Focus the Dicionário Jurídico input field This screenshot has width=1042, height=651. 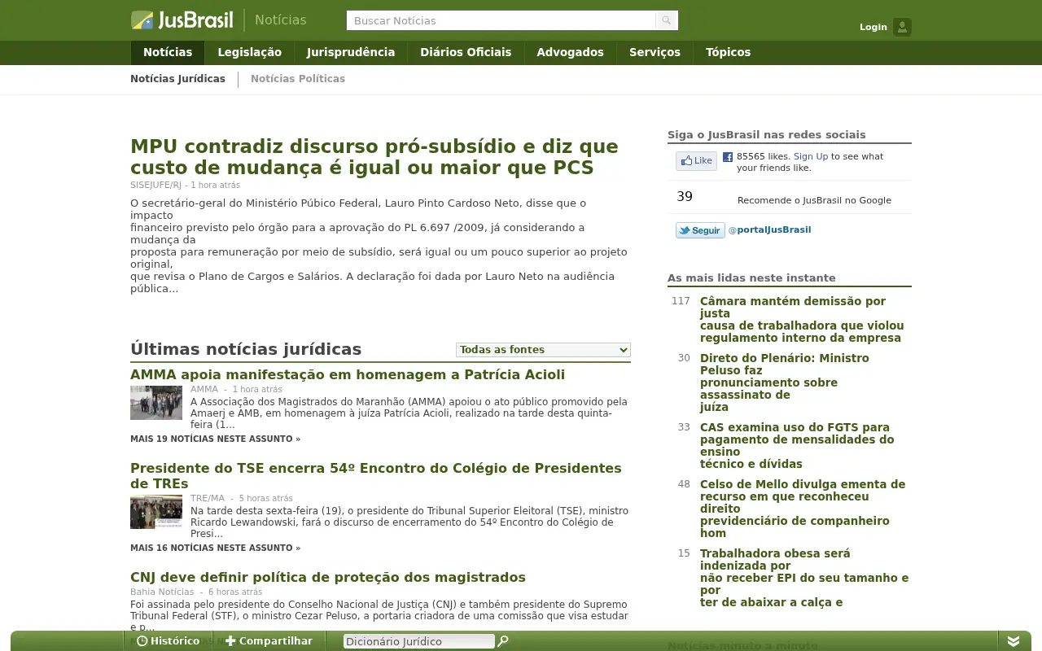pyautogui.click(x=418, y=641)
